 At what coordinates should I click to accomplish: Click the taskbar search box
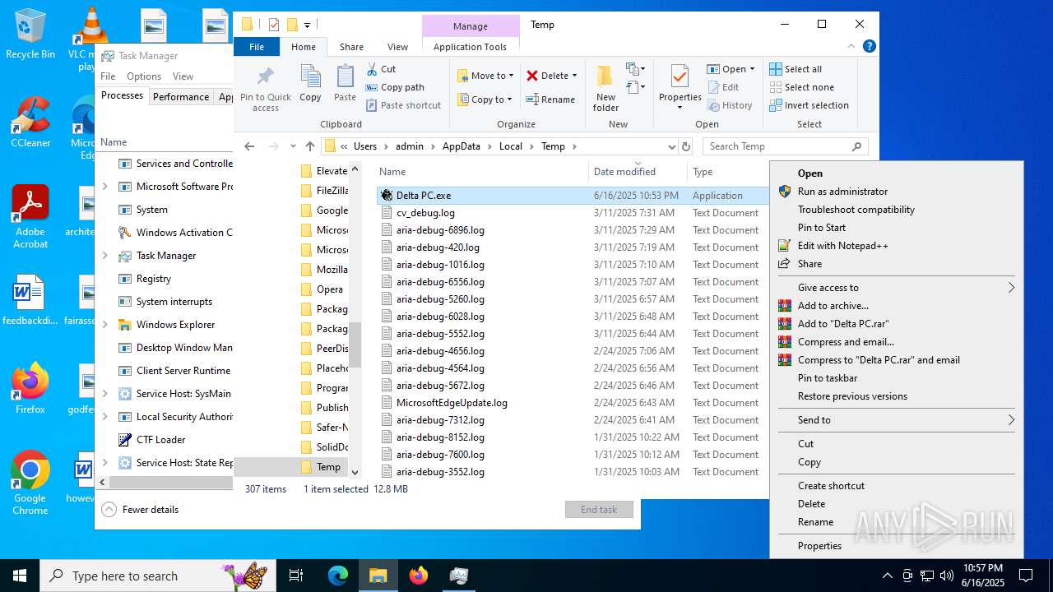(x=156, y=576)
